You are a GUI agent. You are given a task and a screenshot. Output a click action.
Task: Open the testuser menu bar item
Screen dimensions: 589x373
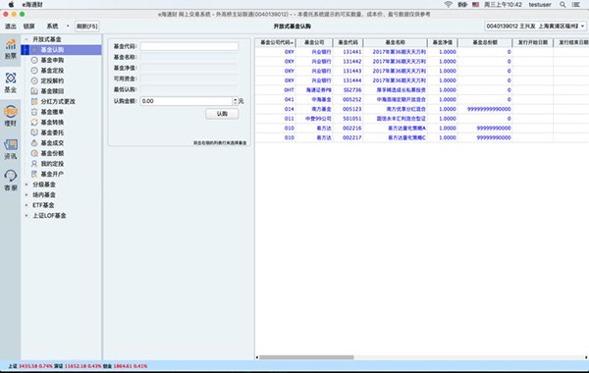540,5
